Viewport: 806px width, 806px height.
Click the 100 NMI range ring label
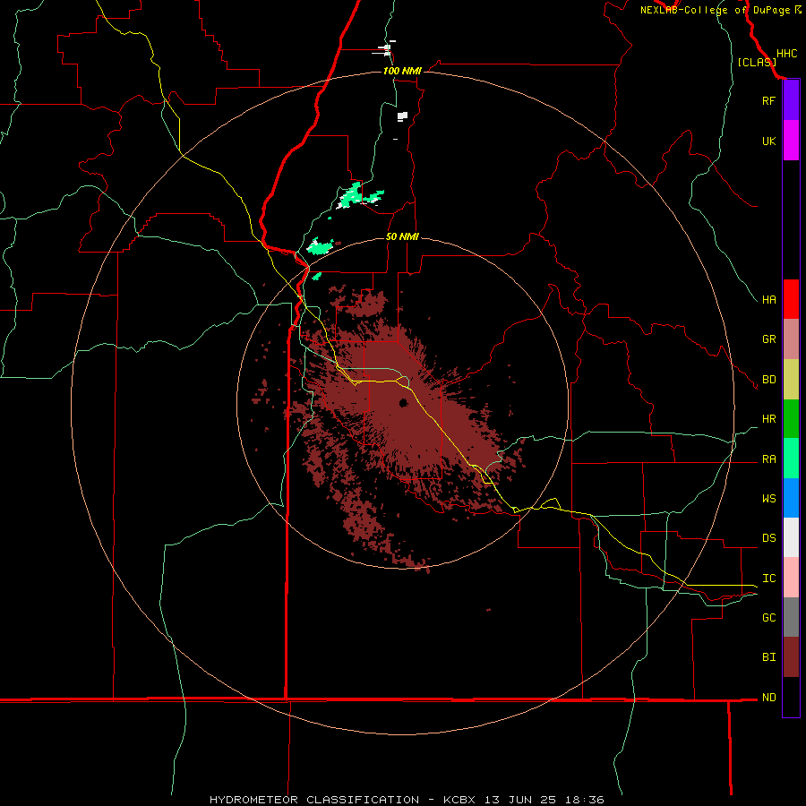point(402,71)
